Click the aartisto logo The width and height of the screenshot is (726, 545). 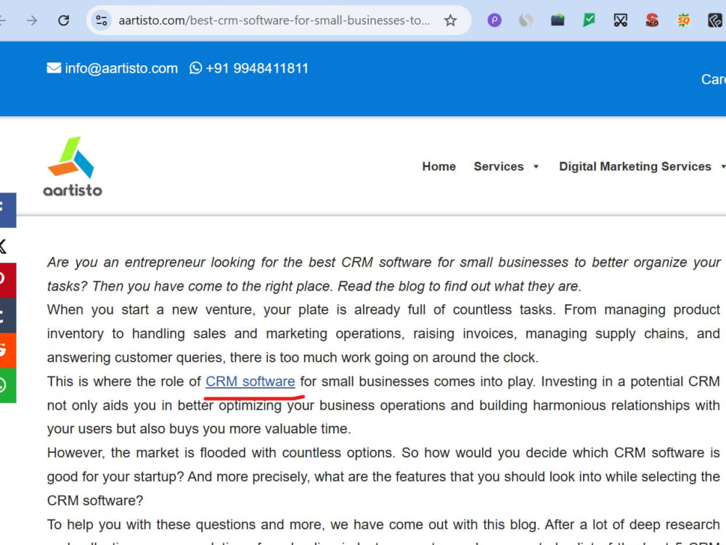[x=73, y=166]
